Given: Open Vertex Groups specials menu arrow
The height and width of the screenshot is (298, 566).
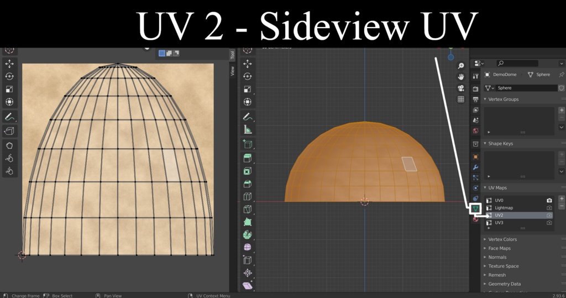Looking at the screenshot, I should tap(562, 127).
